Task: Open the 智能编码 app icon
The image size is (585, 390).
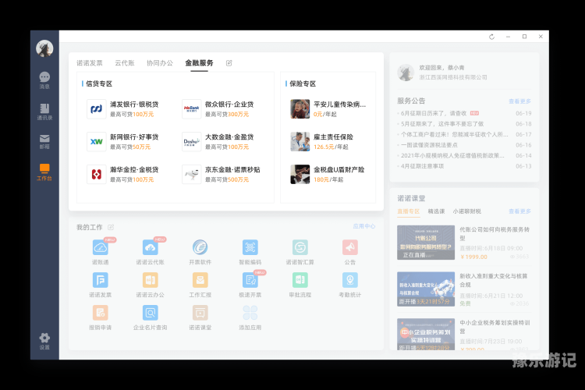Action: (x=250, y=247)
